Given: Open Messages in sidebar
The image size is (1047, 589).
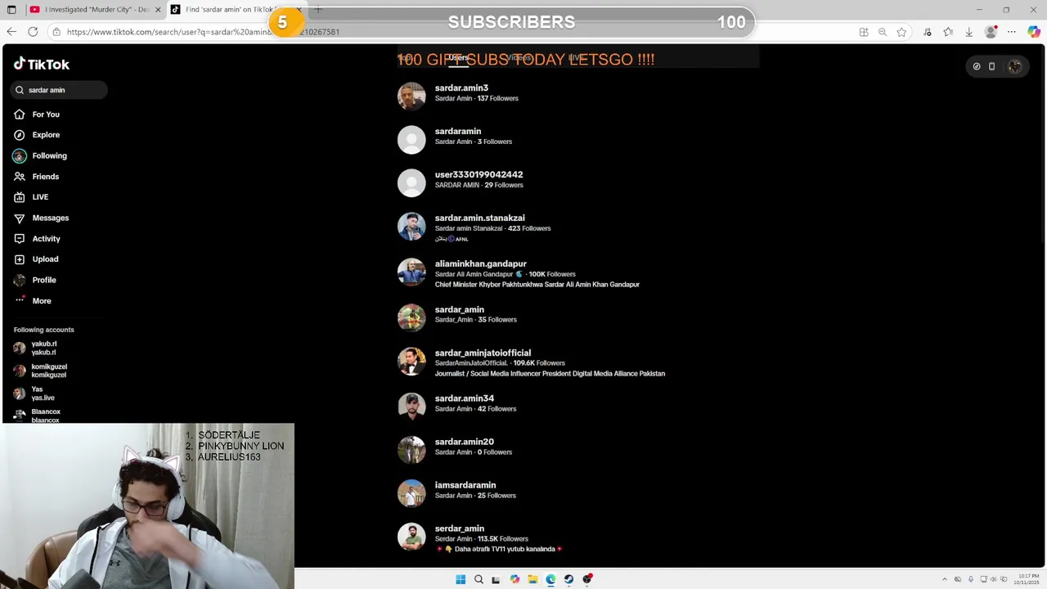Looking at the screenshot, I should pos(41,218).
